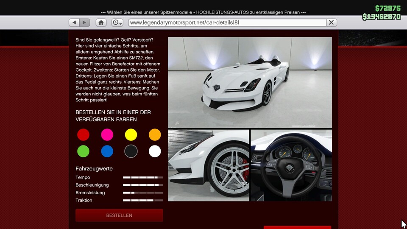Choose the green paint color
Image resolution: width=407 pixels, height=229 pixels.
[x=84, y=151]
